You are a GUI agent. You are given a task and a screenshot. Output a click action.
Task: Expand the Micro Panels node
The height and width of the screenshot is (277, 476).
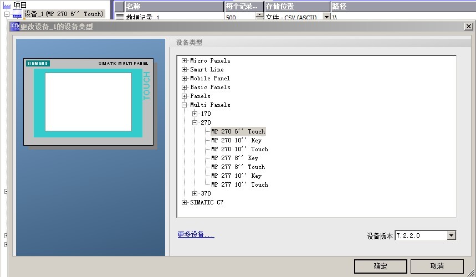pyautogui.click(x=184, y=61)
